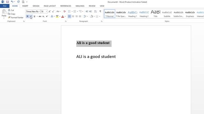Image resolution: width=204 pixels, height=114 pixels.
Task: Click the Word application icon in title bar
Action: pos(3,2)
